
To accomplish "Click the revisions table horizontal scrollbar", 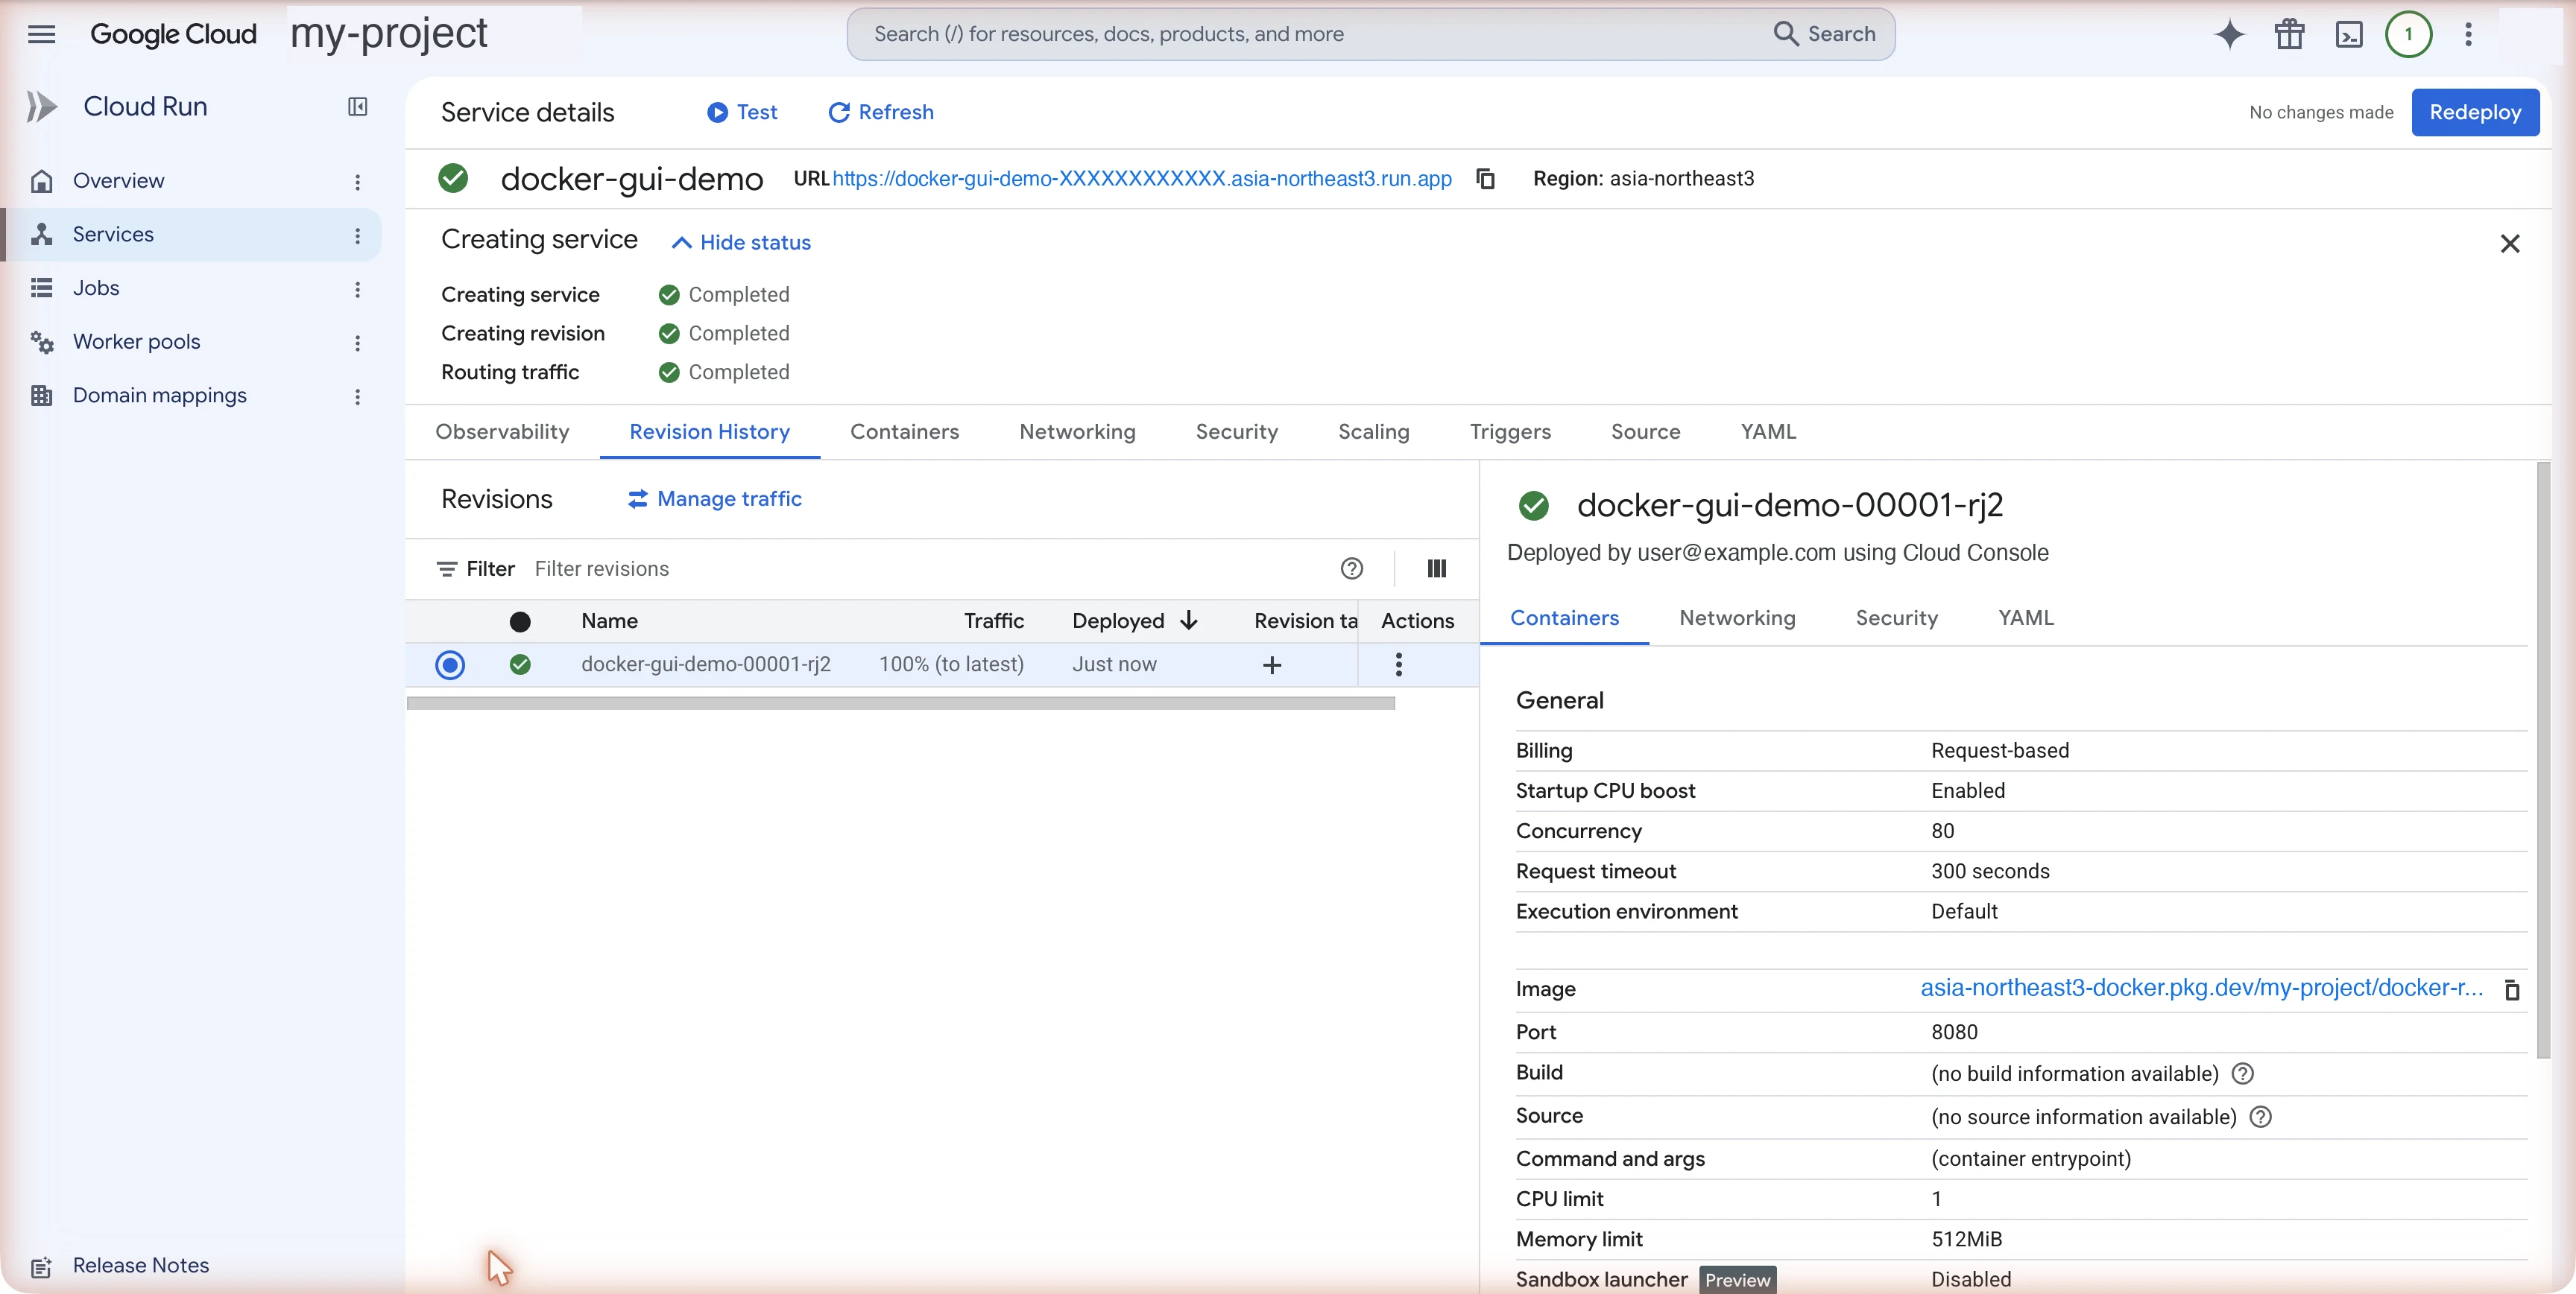I will point(900,703).
